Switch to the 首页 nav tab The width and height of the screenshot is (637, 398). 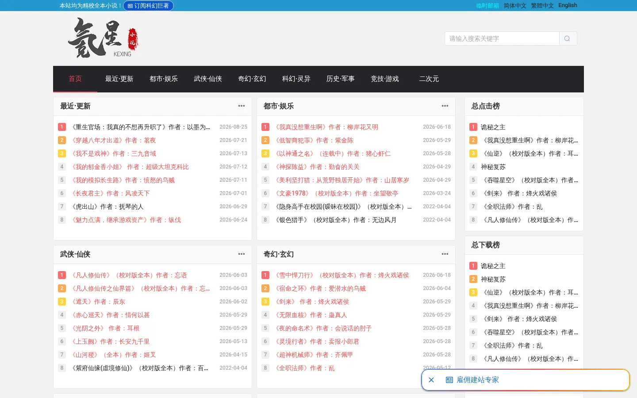point(75,79)
